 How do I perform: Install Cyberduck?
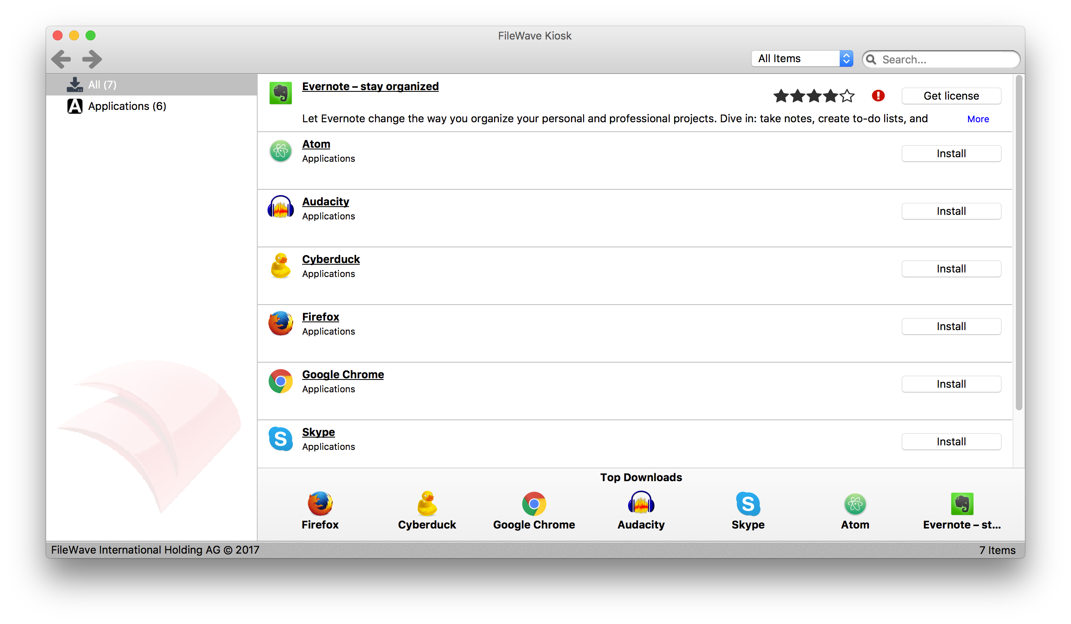(x=951, y=269)
